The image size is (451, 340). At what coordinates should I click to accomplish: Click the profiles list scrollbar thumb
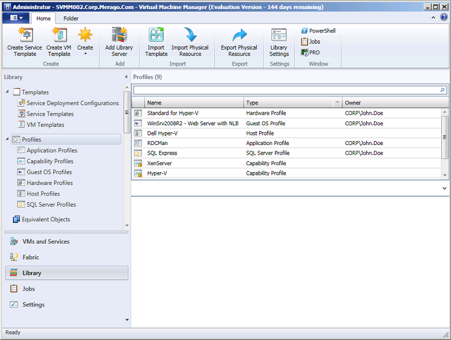pyautogui.click(x=445, y=137)
